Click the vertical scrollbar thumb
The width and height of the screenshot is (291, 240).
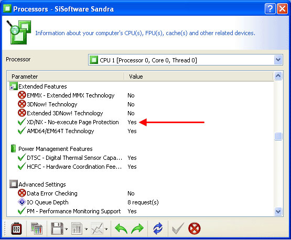(x=278, y=136)
